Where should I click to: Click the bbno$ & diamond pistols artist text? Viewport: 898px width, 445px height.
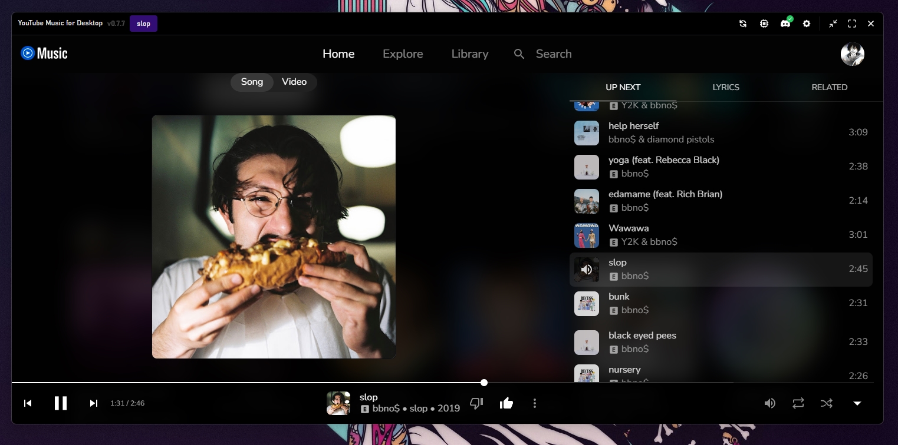click(661, 140)
